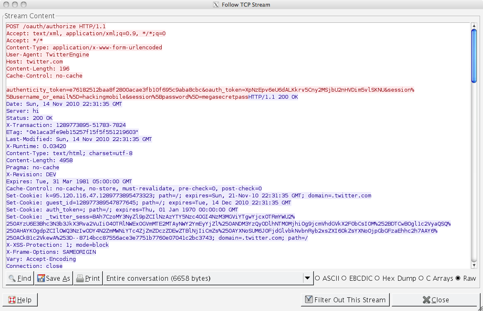
Task: Click the scrollbar down arrow
Action: pos(474,265)
